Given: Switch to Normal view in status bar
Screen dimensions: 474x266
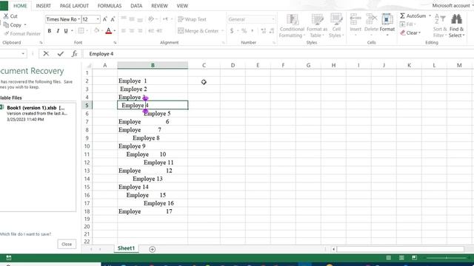Looking at the screenshot, I should [x=388, y=258].
